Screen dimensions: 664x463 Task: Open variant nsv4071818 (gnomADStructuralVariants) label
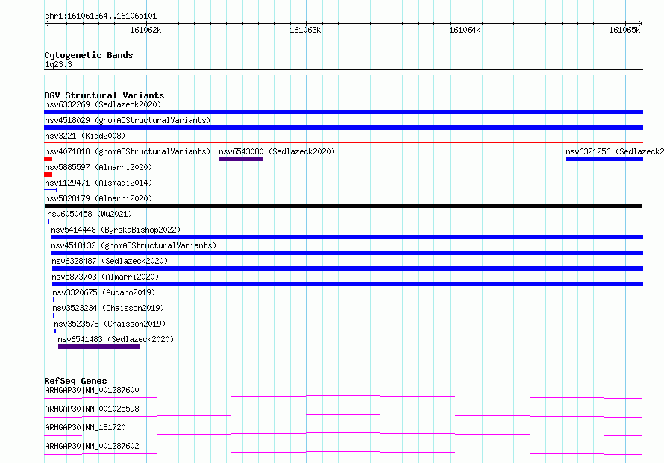click(x=128, y=151)
